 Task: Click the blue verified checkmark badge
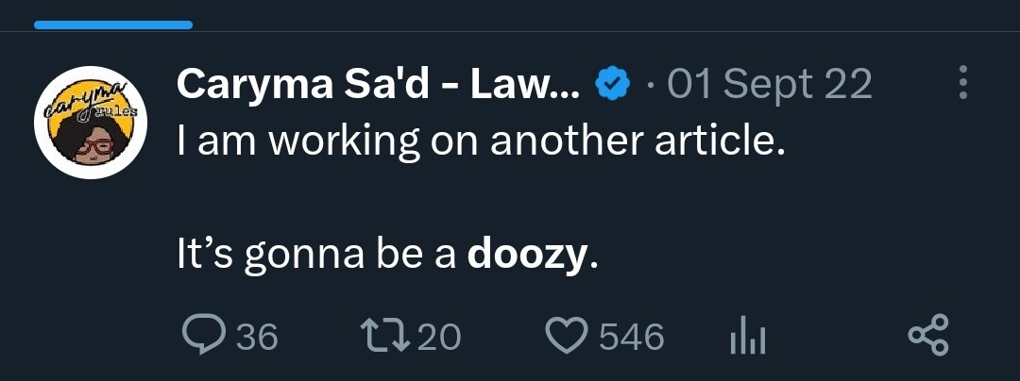pyautogui.click(x=612, y=86)
